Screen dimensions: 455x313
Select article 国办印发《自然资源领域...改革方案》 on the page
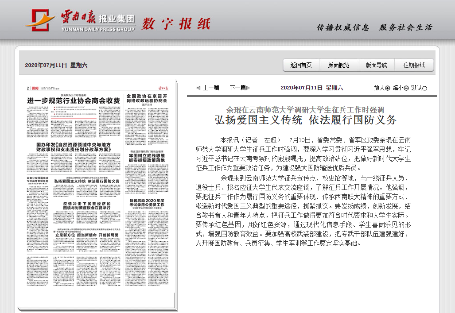tap(73, 147)
